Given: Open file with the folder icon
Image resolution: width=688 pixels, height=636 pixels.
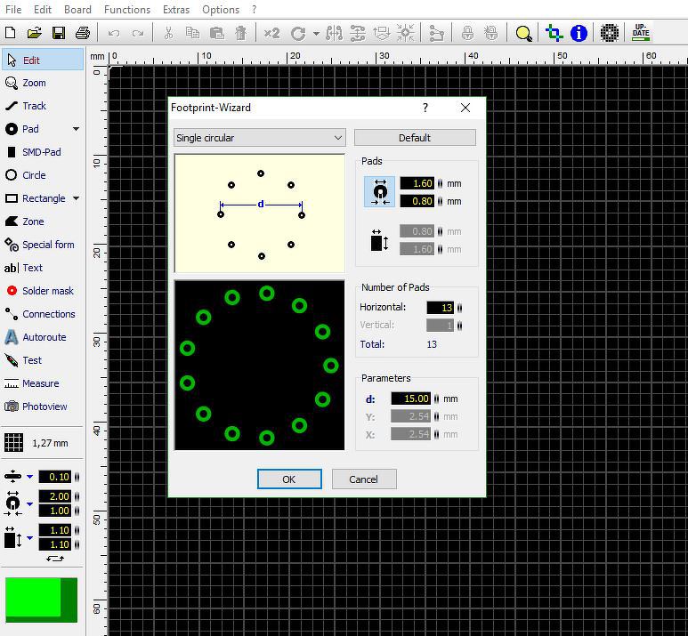Looking at the screenshot, I should point(34,33).
